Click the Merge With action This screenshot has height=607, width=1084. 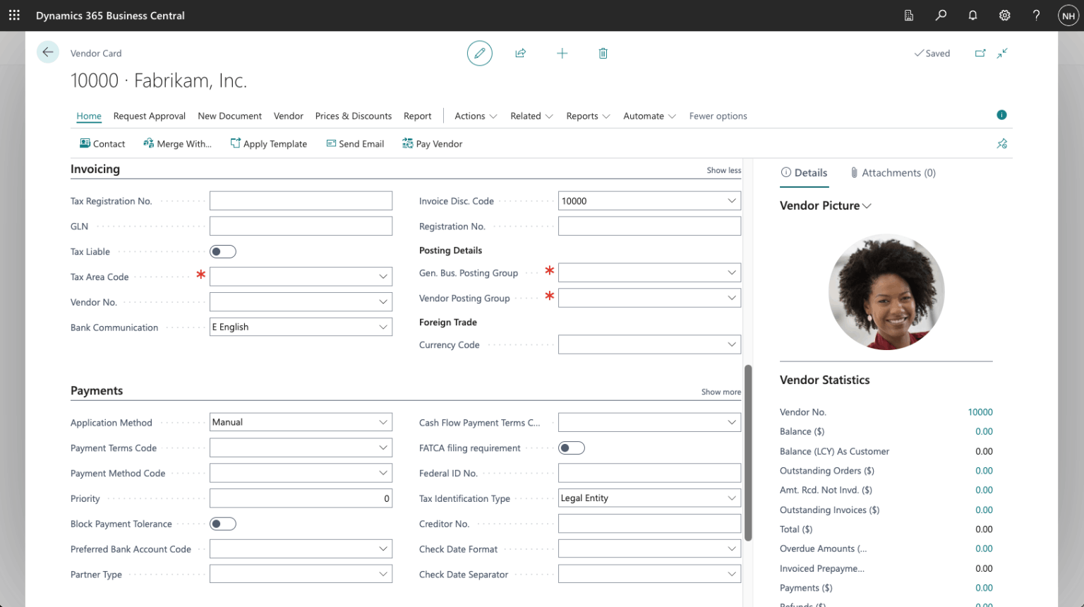[177, 143]
